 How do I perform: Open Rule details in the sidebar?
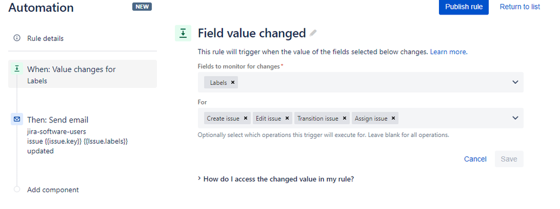tap(45, 38)
